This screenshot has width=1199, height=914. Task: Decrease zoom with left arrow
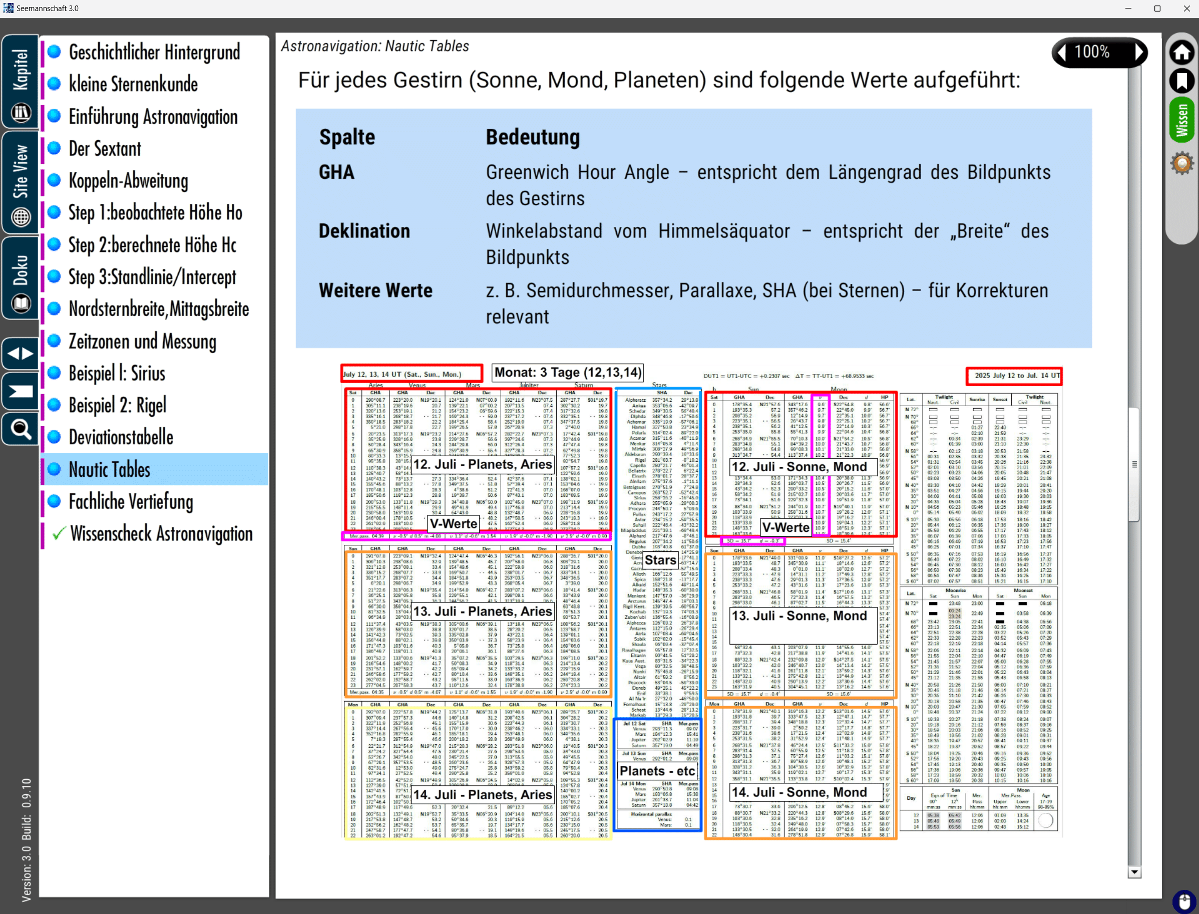[x=1061, y=53]
